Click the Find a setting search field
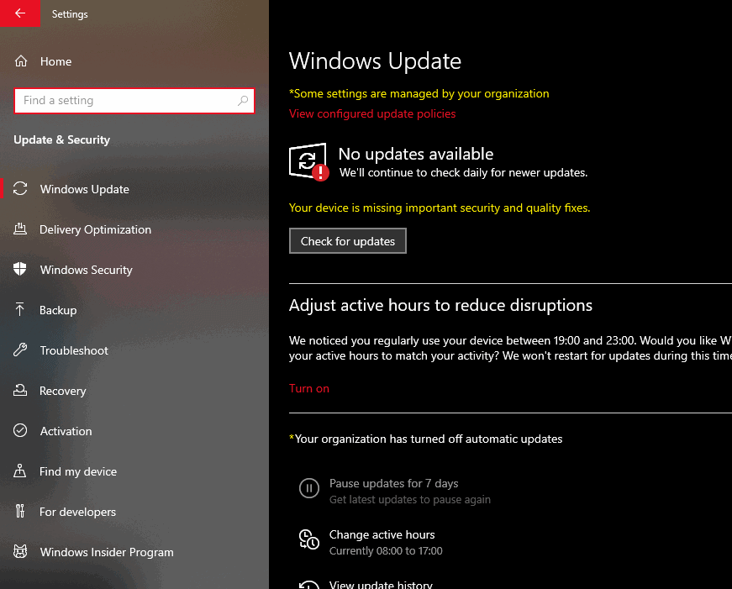This screenshot has width=732, height=589. point(134,100)
